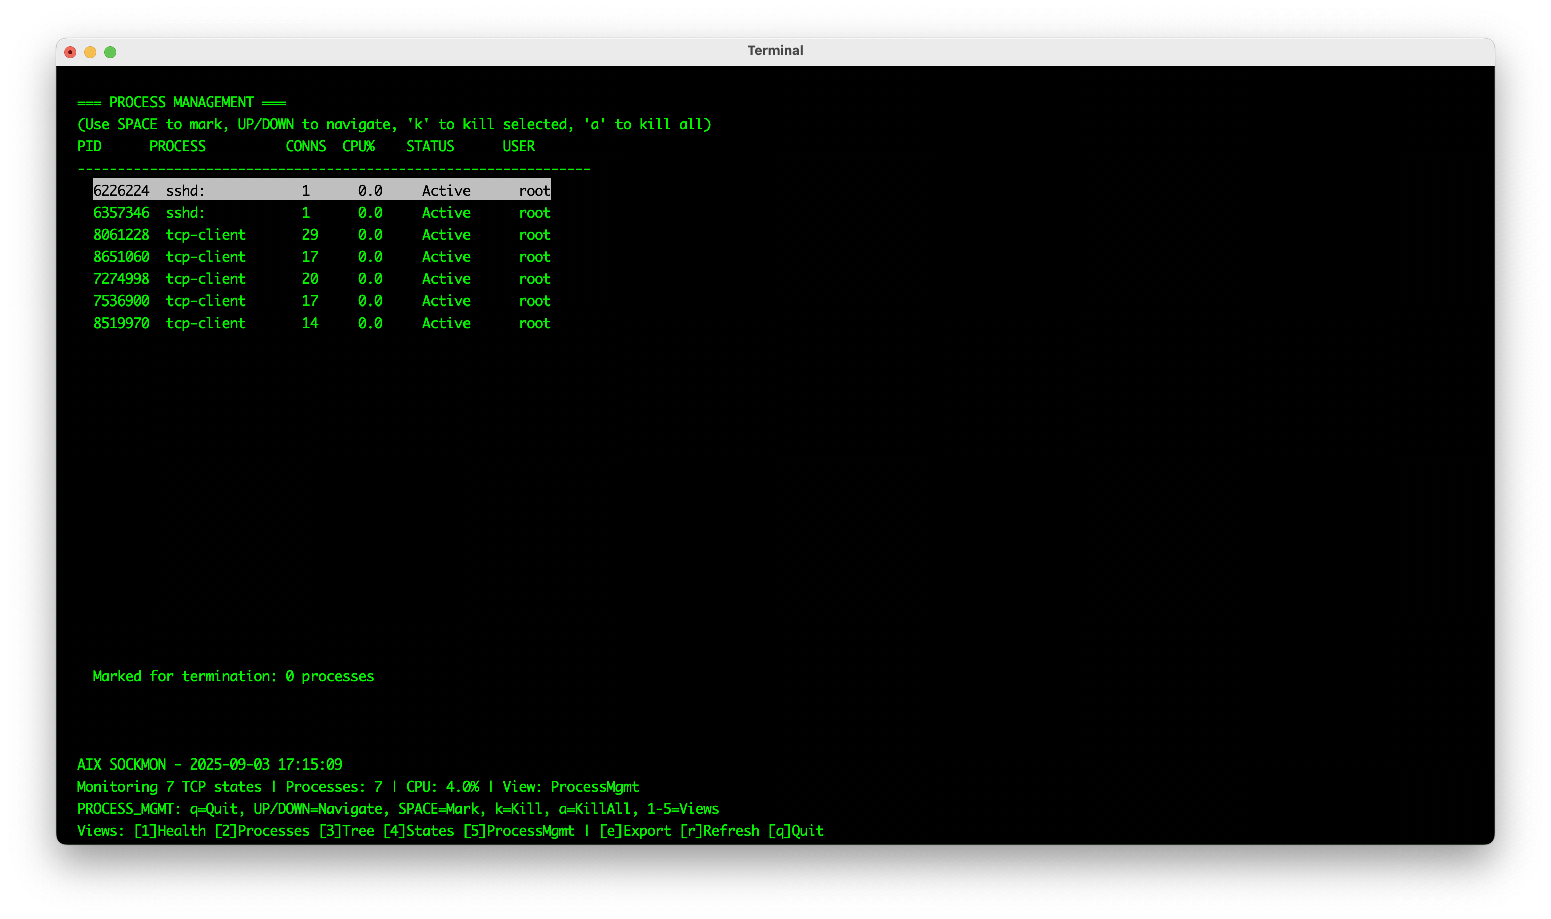Click the Active status in row 8519970
1551x919 pixels.
446,323
